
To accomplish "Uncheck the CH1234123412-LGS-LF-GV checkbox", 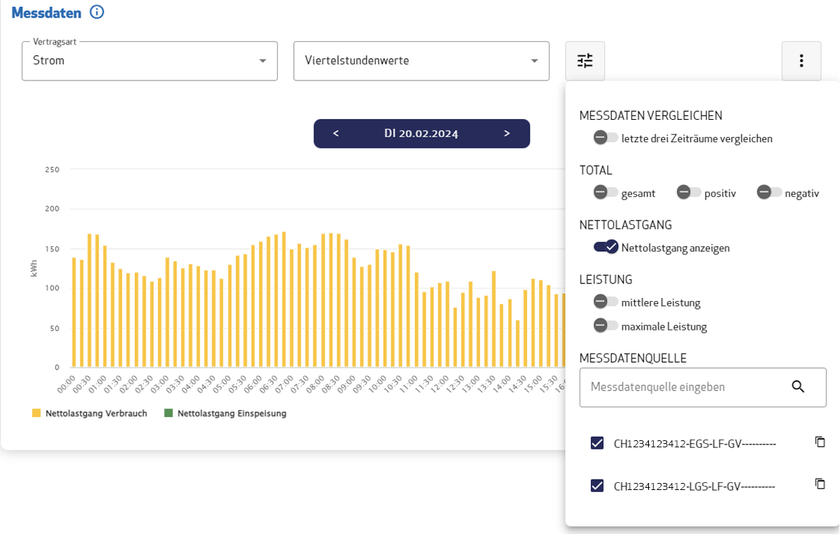I will coord(597,485).
